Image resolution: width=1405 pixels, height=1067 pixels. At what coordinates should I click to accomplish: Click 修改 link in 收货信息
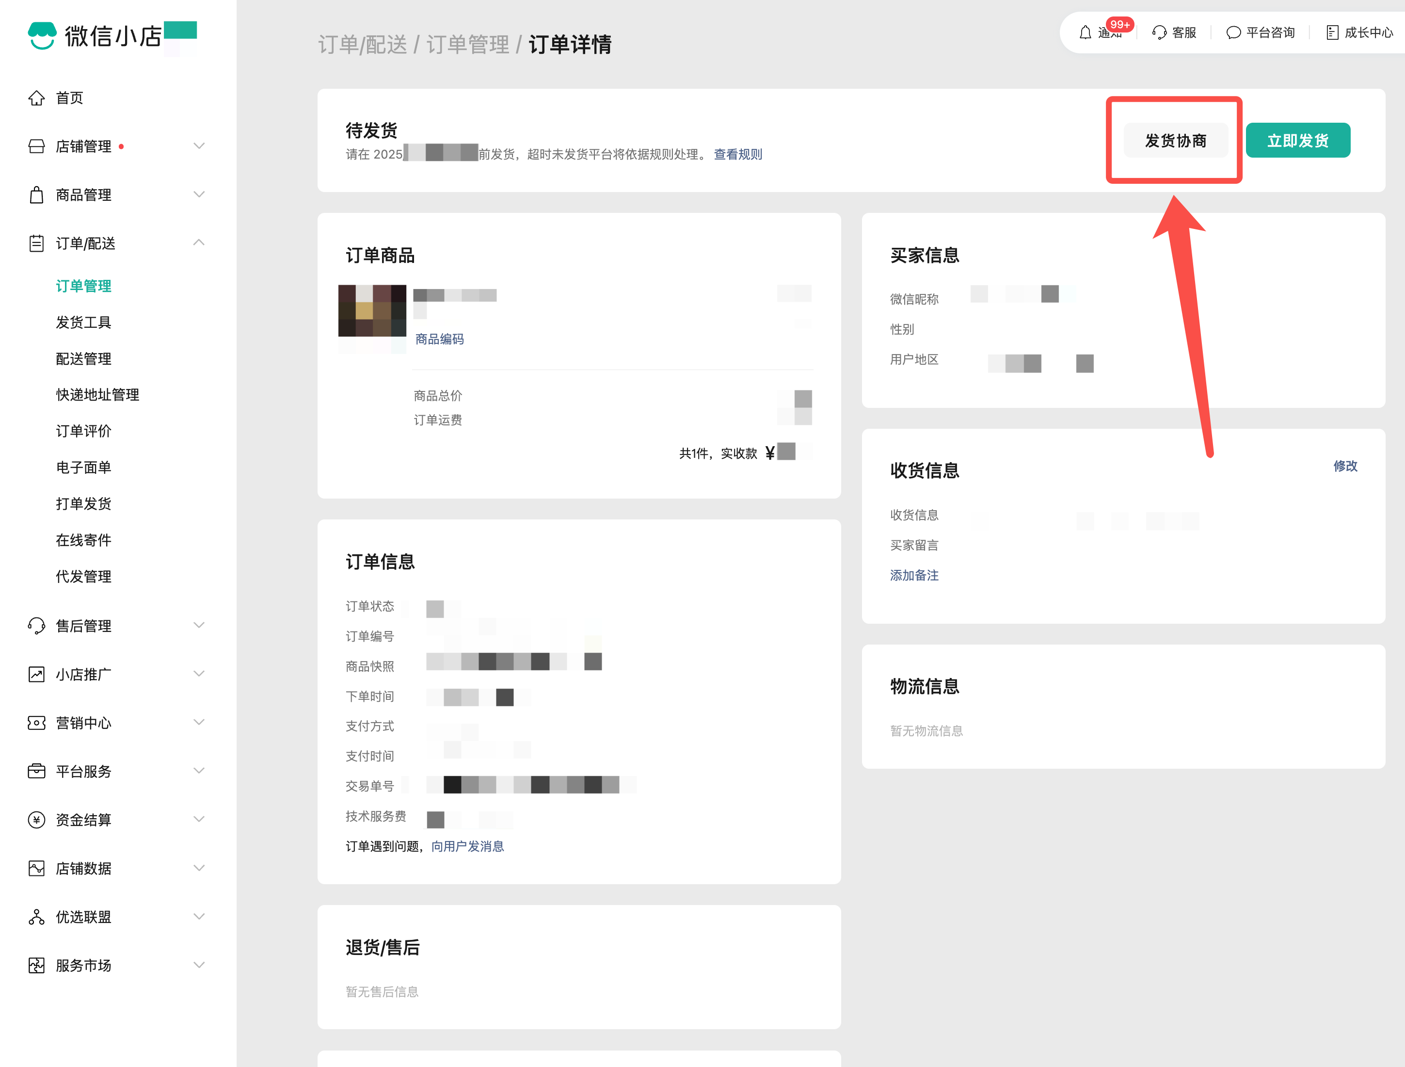coord(1345,466)
